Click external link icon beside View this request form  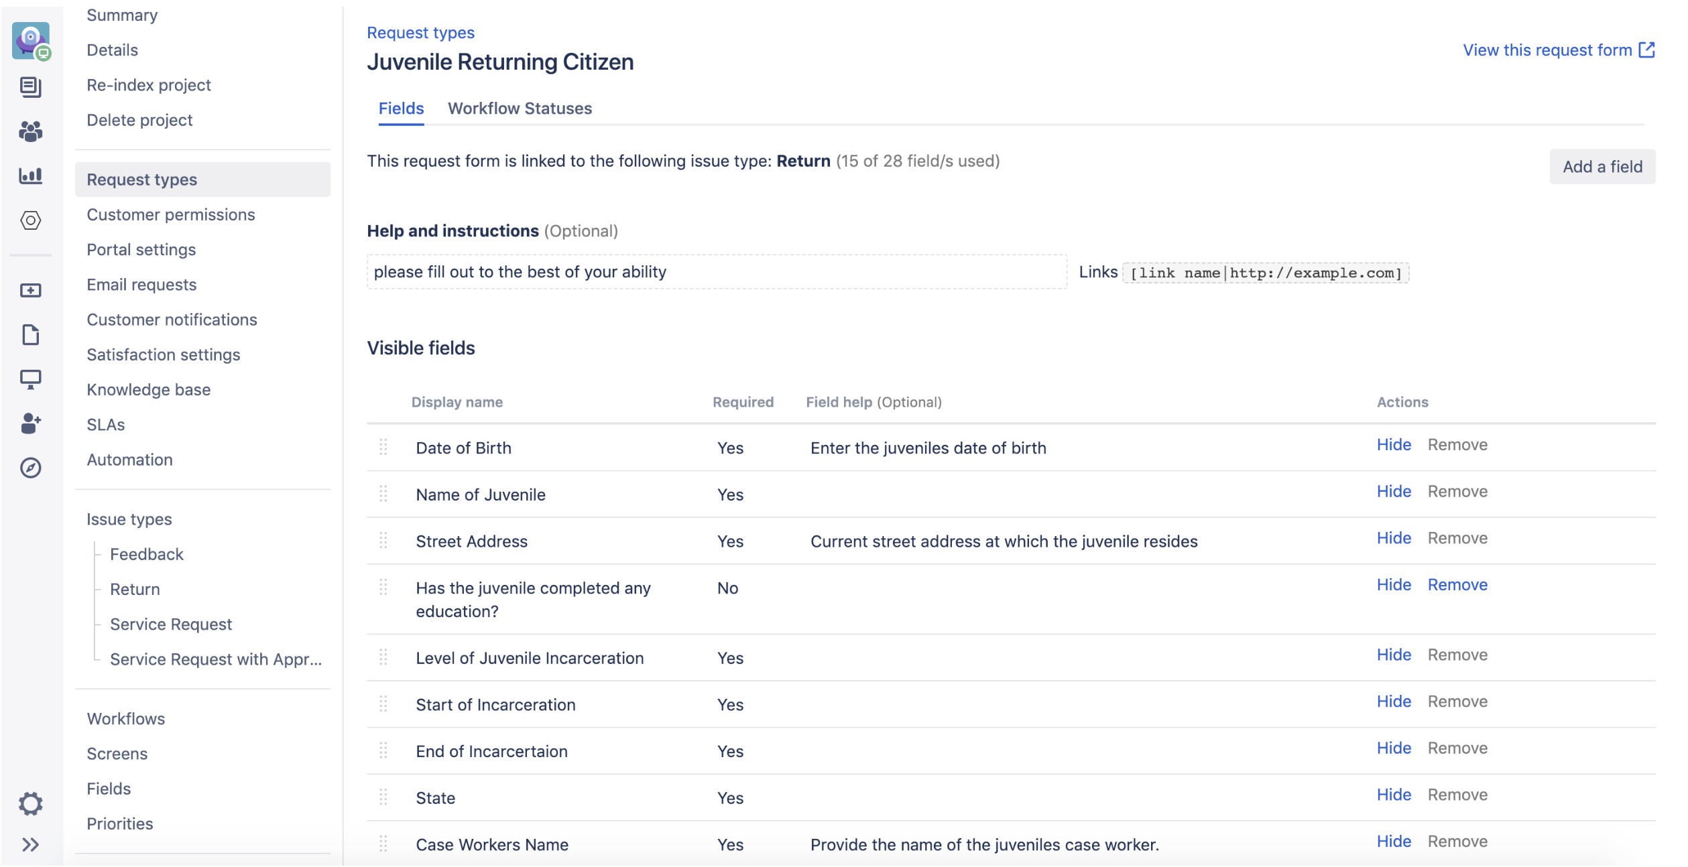(1647, 50)
